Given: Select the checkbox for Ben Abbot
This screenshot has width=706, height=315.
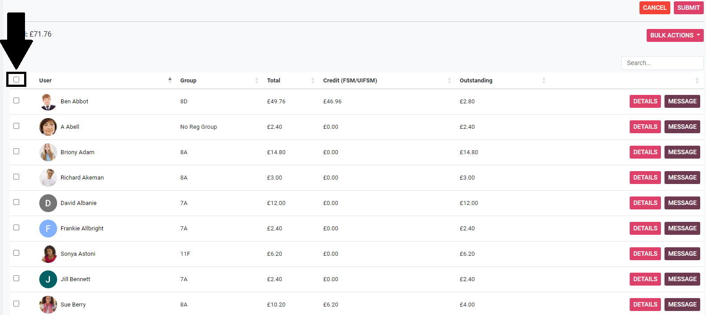Looking at the screenshot, I should (17, 101).
